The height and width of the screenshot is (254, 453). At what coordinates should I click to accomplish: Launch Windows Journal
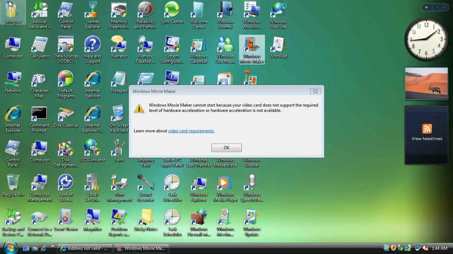(225, 15)
